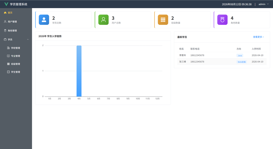Click the Web前端 direction tag
Screen dimensions: 273x149
point(242,62)
